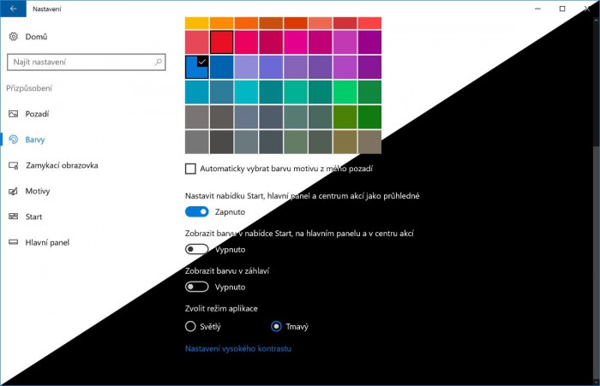The width and height of the screenshot is (600, 386).
Task: Maximize the Nastavení window
Action: pos(561,9)
